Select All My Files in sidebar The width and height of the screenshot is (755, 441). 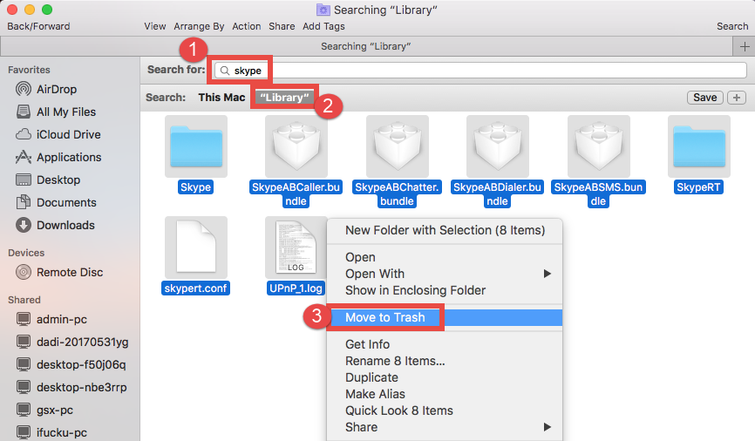point(56,112)
